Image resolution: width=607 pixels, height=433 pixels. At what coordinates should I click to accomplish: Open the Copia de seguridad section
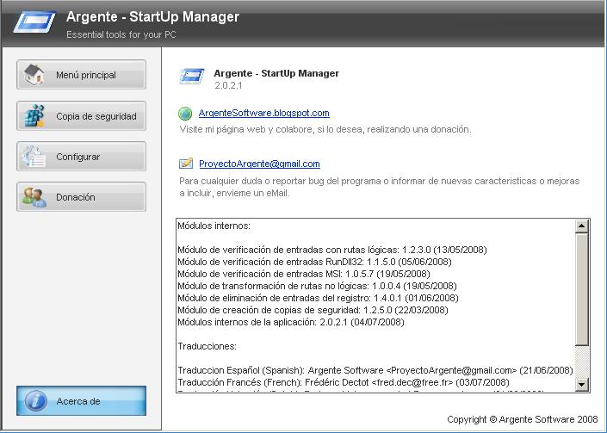click(81, 115)
